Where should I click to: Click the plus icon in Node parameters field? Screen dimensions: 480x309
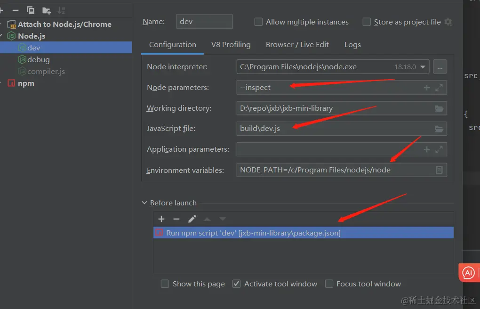427,88
